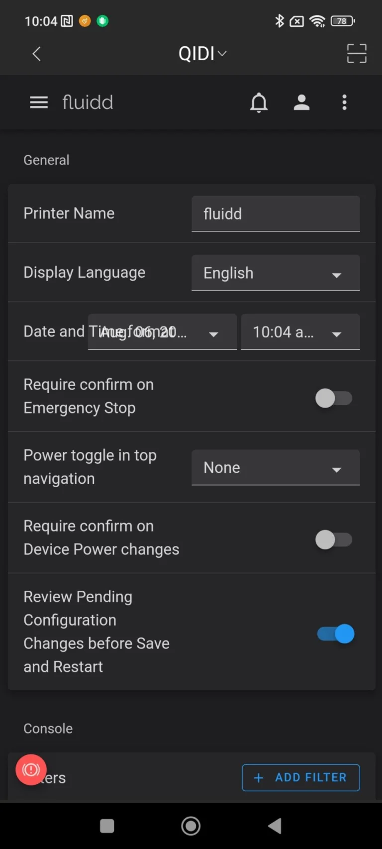Tap the Android home navigation button
Screen dimensions: 382x849
[191, 826]
